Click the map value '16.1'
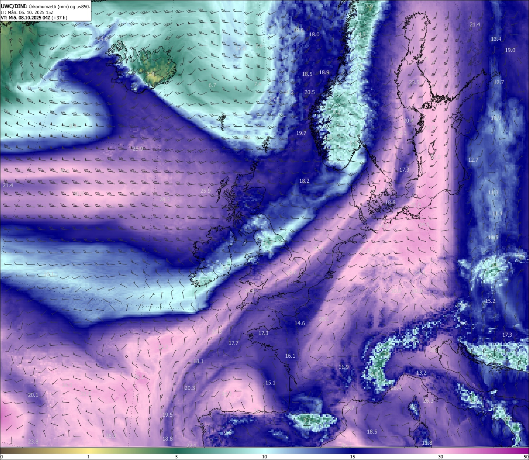 (x=290, y=356)
